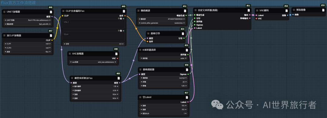This screenshot has height=118, width=327.
Task: Click the hamburger menu icon on 随机噪波
Action: tap(138, 11)
